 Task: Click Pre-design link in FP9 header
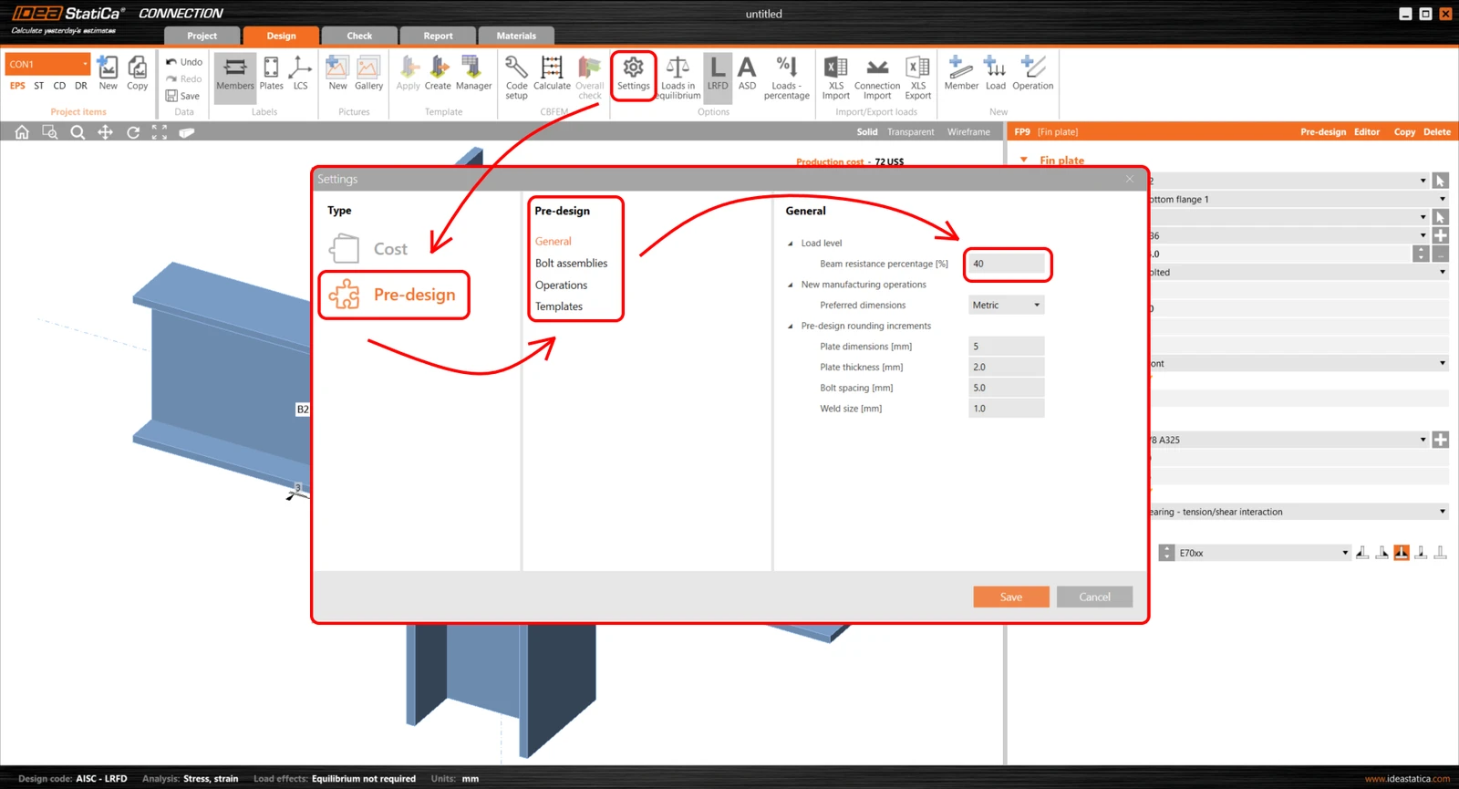click(x=1322, y=132)
